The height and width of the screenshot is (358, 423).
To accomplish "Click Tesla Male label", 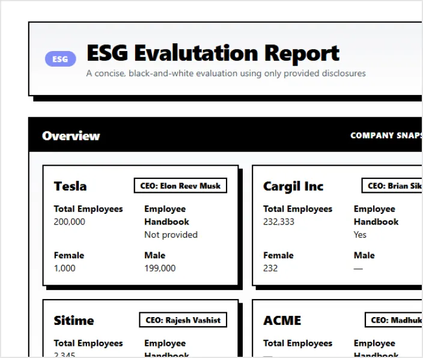I will [155, 255].
